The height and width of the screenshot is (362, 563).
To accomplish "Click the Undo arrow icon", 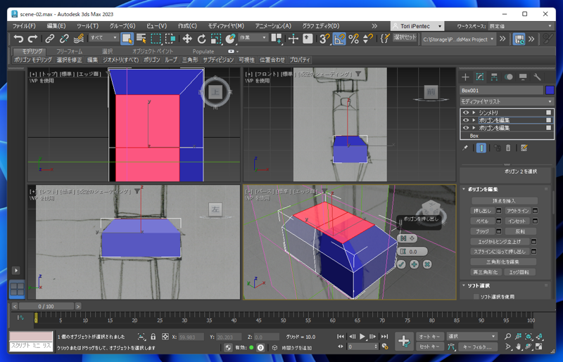I will 18,39.
